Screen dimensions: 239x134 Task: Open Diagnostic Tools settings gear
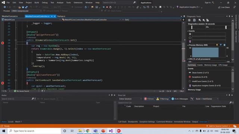coord(189,20)
